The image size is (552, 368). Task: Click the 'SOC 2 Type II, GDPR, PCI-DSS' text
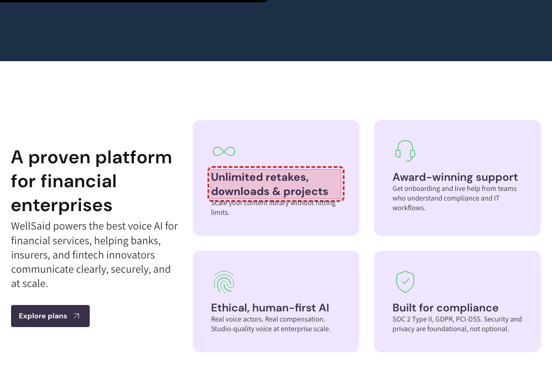pyautogui.click(x=457, y=324)
